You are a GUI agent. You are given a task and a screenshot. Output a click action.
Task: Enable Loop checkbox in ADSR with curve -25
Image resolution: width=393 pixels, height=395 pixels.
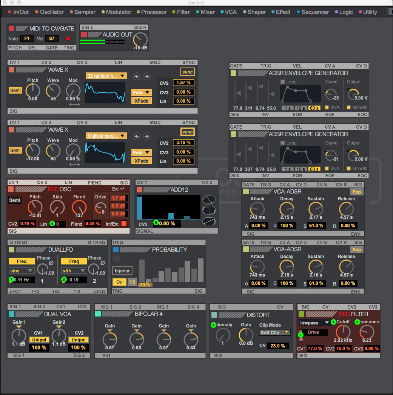283,82
